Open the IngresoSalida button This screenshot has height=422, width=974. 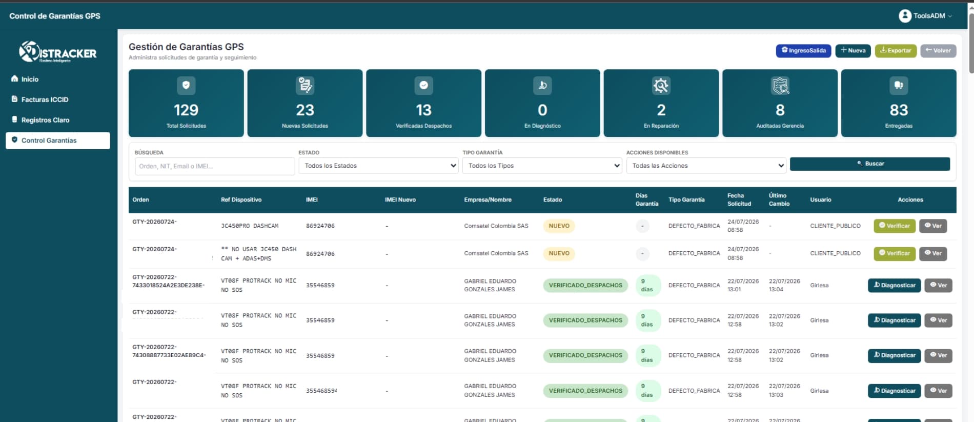(x=803, y=51)
